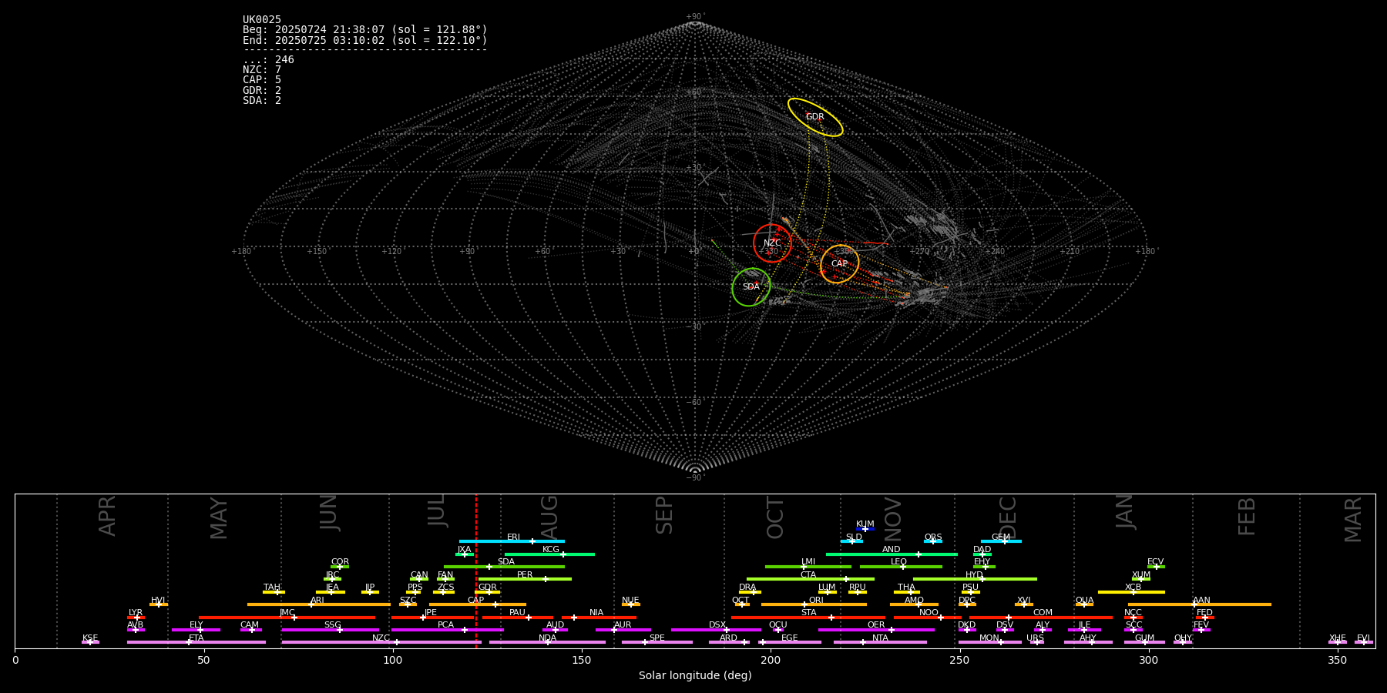Click the QUA shower label in timeline
The width and height of the screenshot is (1387, 693).
1085,601
